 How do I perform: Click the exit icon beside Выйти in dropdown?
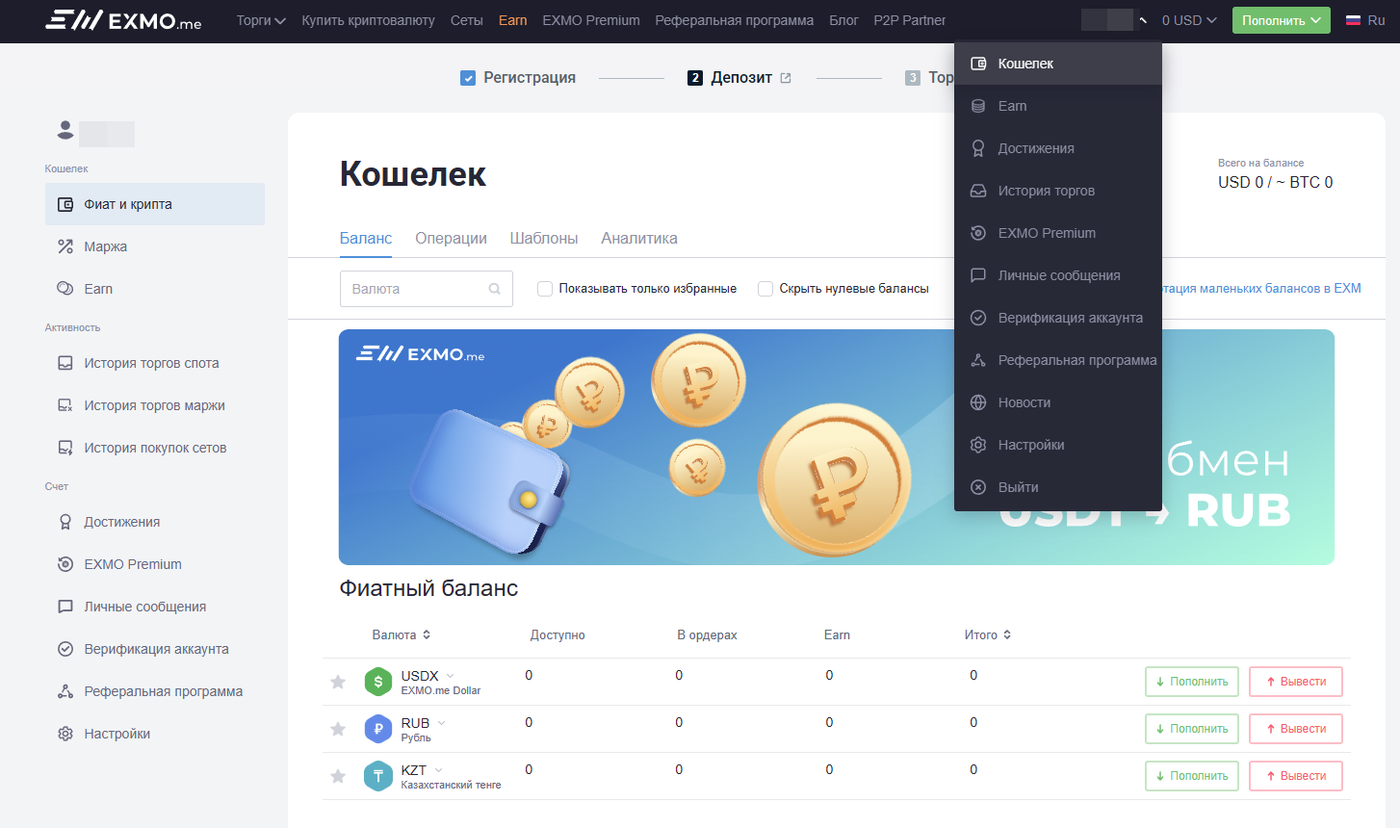(x=978, y=487)
